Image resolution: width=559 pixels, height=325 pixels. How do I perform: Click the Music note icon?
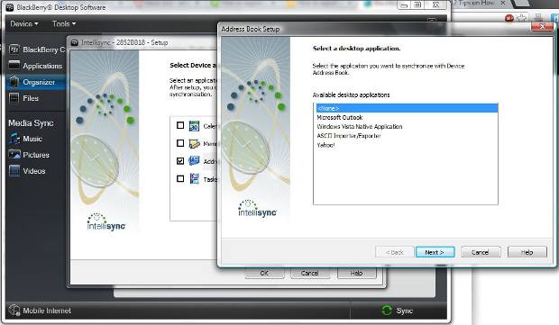[x=14, y=139]
